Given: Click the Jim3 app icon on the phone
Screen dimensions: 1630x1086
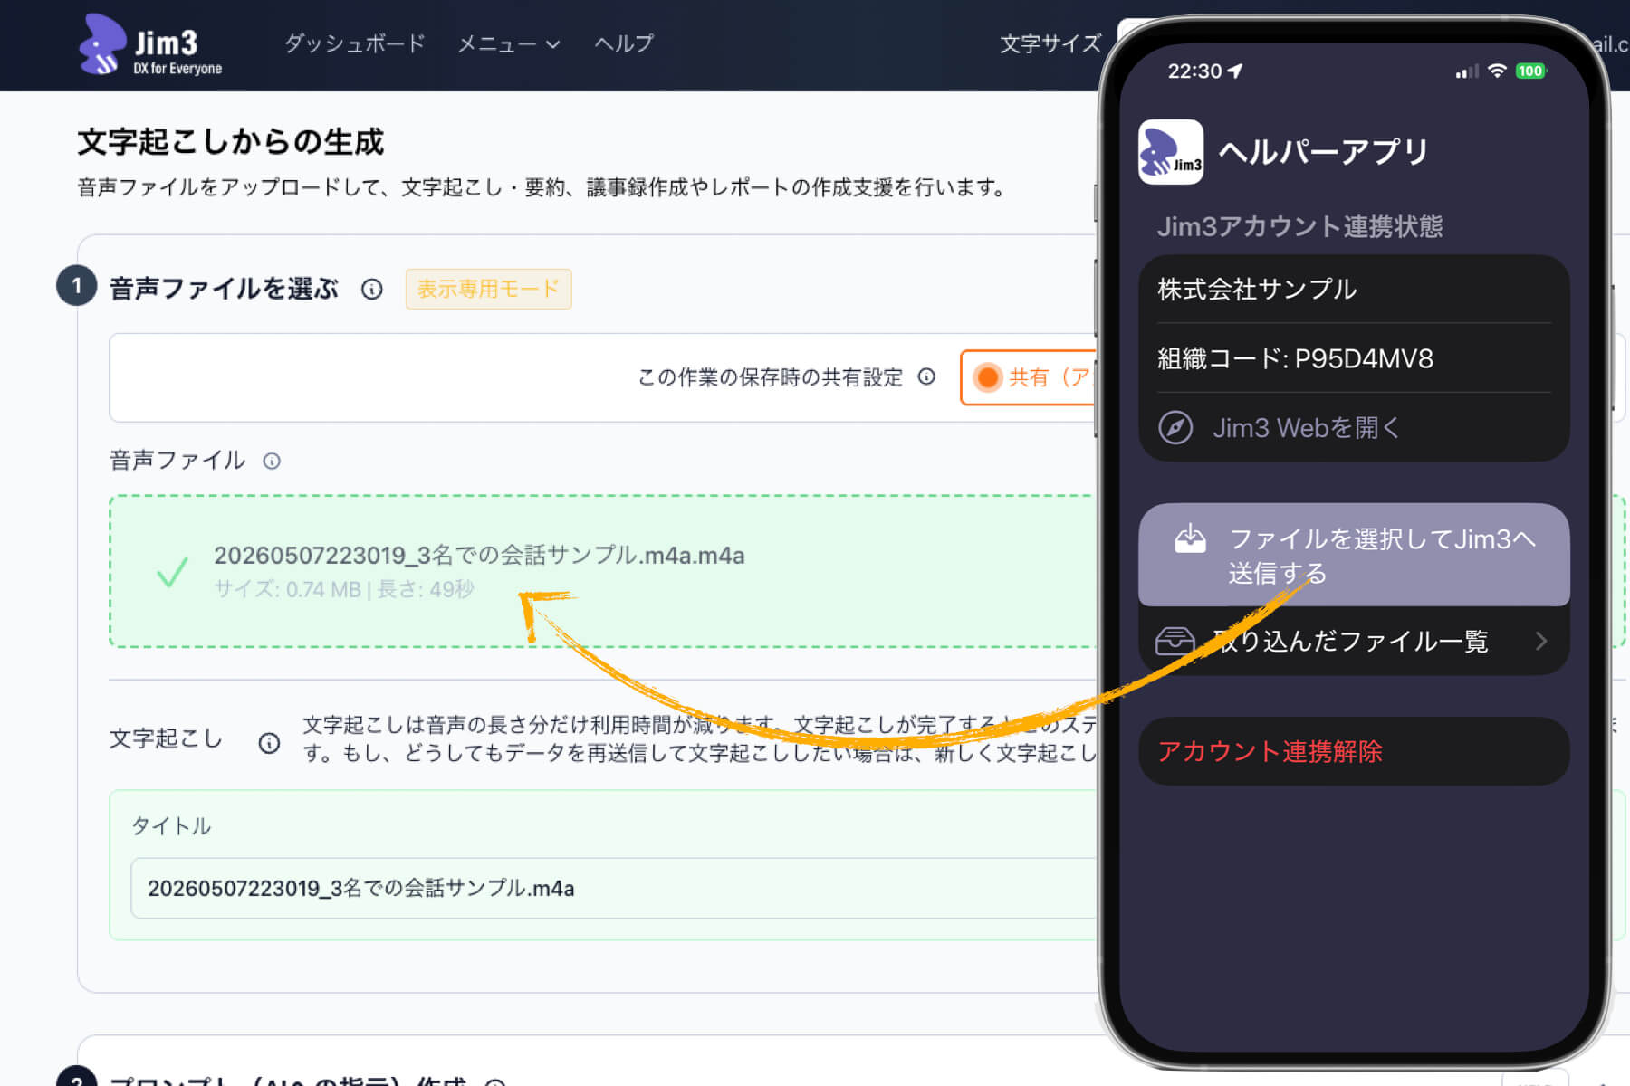Looking at the screenshot, I should point(1171,152).
